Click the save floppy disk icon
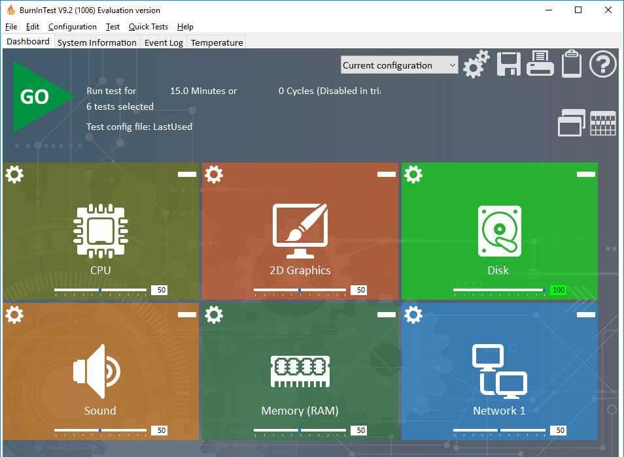Image resolution: width=624 pixels, height=457 pixels. (508, 65)
